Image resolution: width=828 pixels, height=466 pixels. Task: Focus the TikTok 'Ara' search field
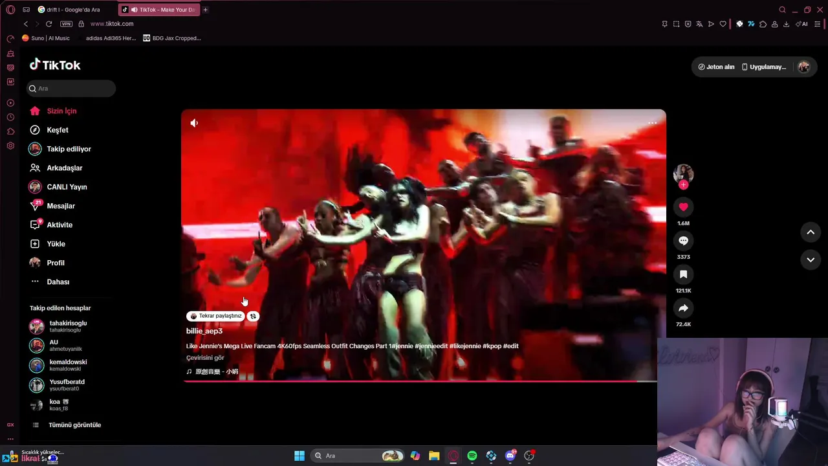[71, 89]
